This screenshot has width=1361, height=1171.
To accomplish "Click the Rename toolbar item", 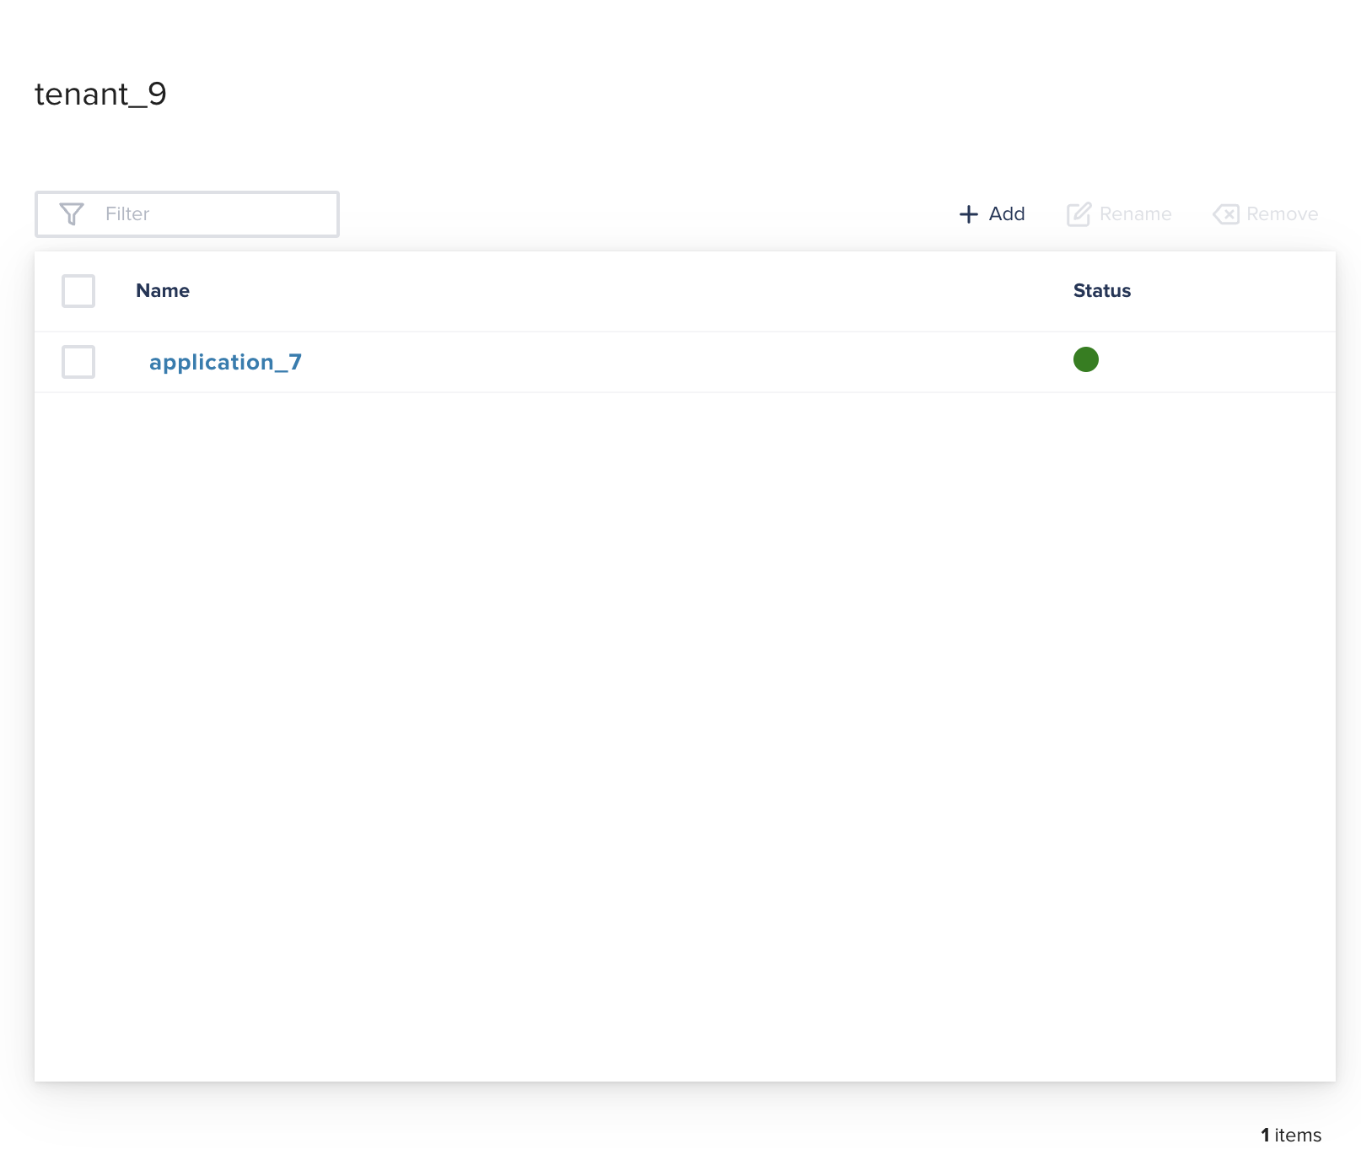I will point(1119,213).
